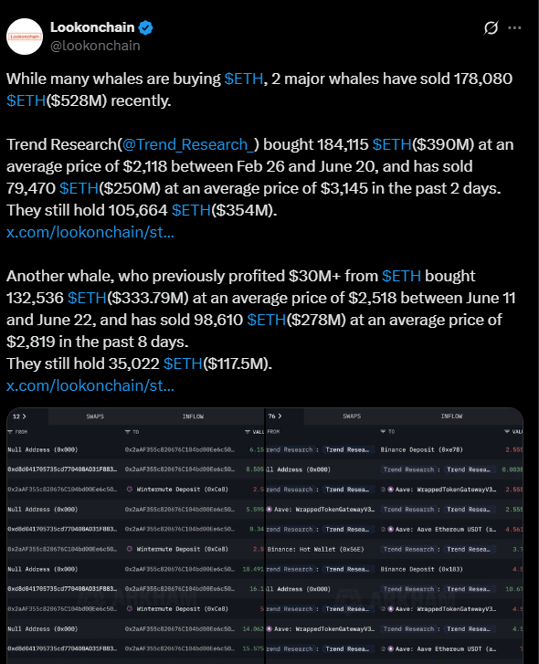Open the first x.com/lookonchain/st... link
Viewport: 539px width, 664px height.
(x=90, y=232)
